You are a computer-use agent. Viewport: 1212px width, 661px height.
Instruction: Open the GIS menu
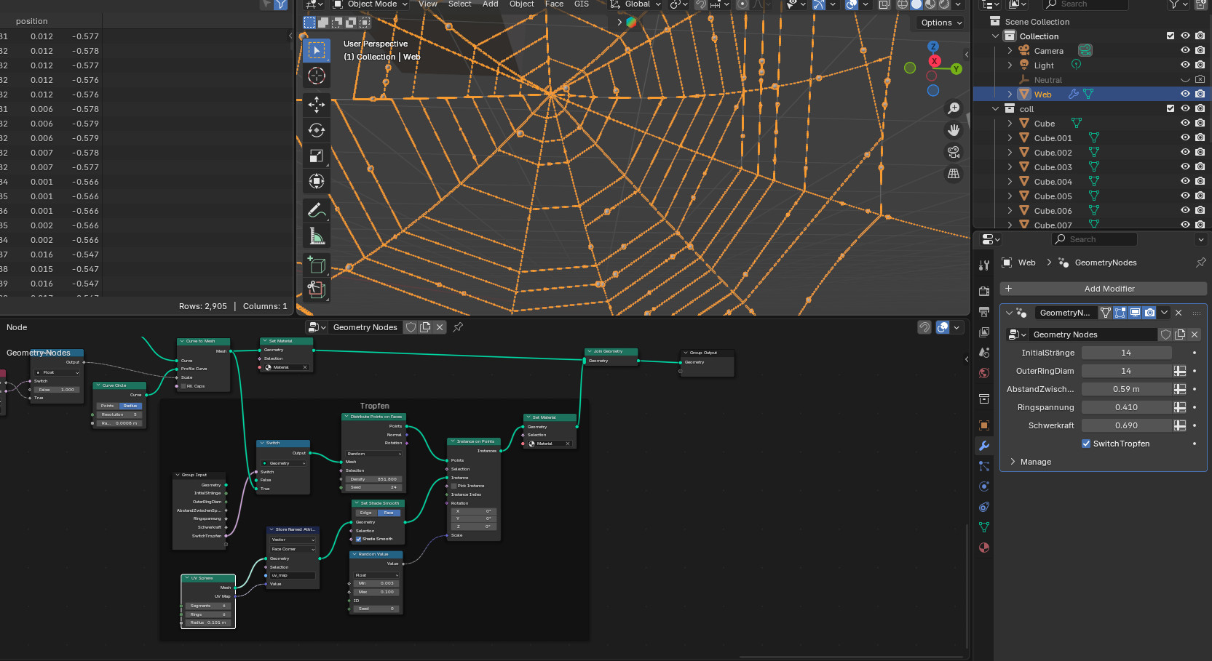click(582, 4)
